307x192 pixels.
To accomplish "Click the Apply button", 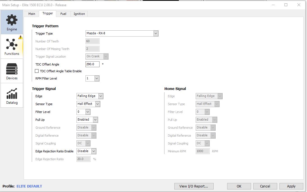I will click(291, 186).
